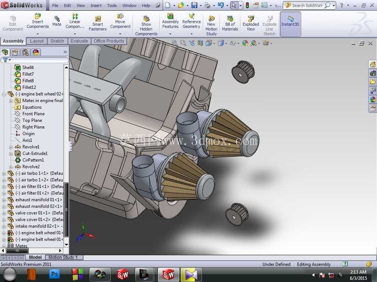Viewport: 377px width, 282px height.
Task: Open the PropertyManager tab icon
Action: pyautogui.click(x=15, y=52)
